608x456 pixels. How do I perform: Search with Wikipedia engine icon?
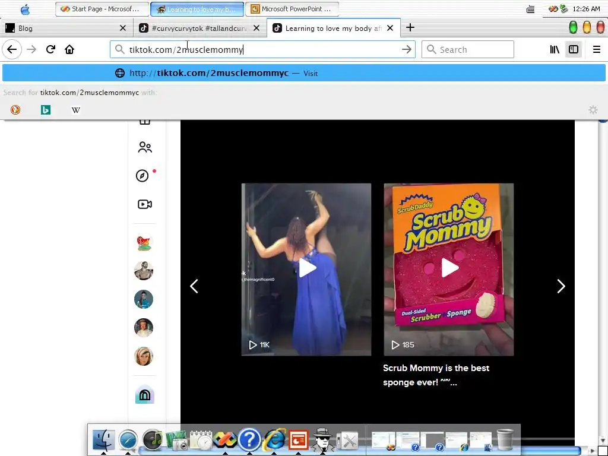76,110
